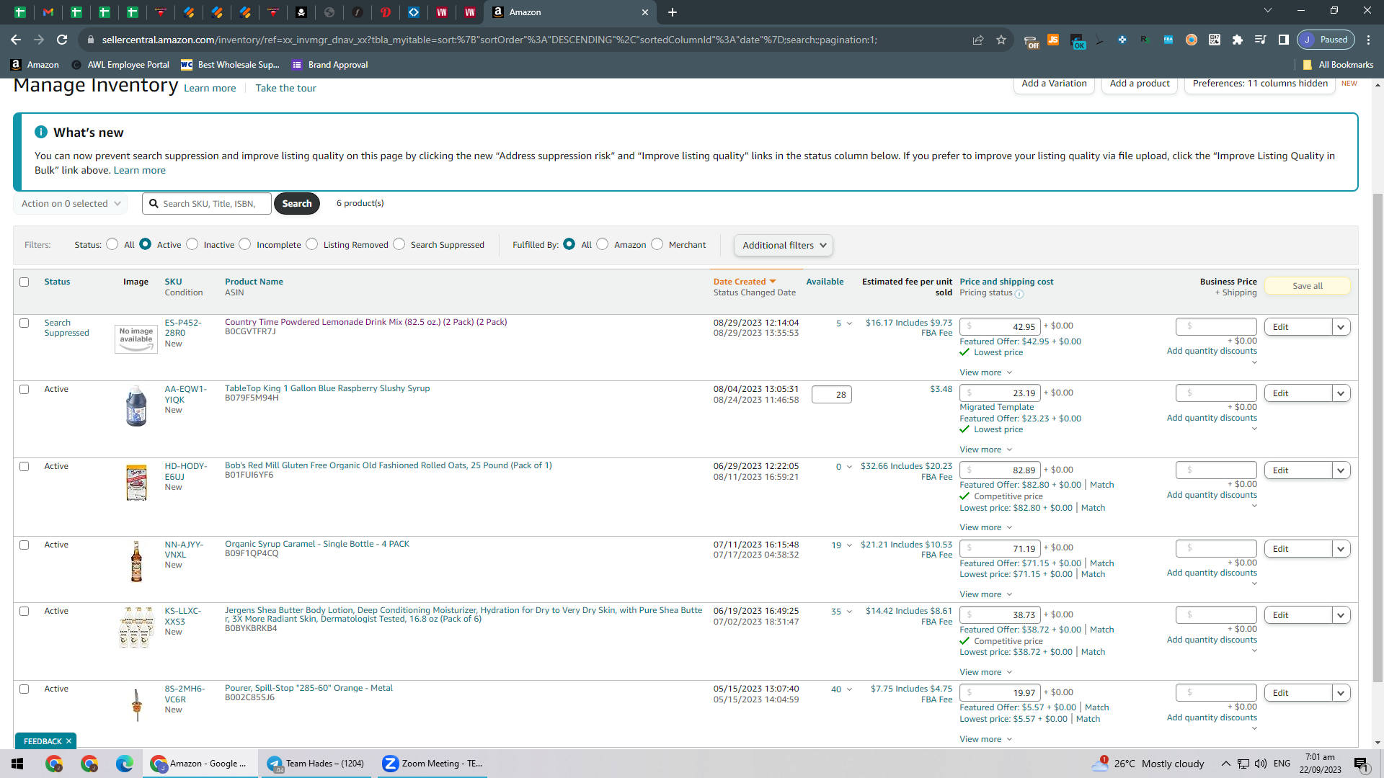Select the Bob's Red Mill Oats checkbox
1384x778 pixels.
(25, 466)
